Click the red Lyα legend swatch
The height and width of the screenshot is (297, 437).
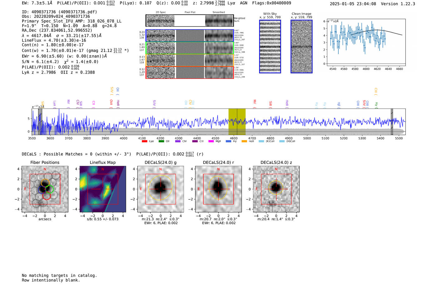click(144, 141)
